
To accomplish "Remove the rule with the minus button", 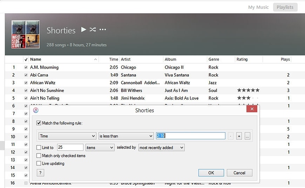I will [230, 136].
